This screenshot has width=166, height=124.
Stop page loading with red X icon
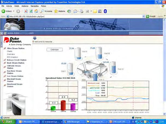click(x=26, y=11)
